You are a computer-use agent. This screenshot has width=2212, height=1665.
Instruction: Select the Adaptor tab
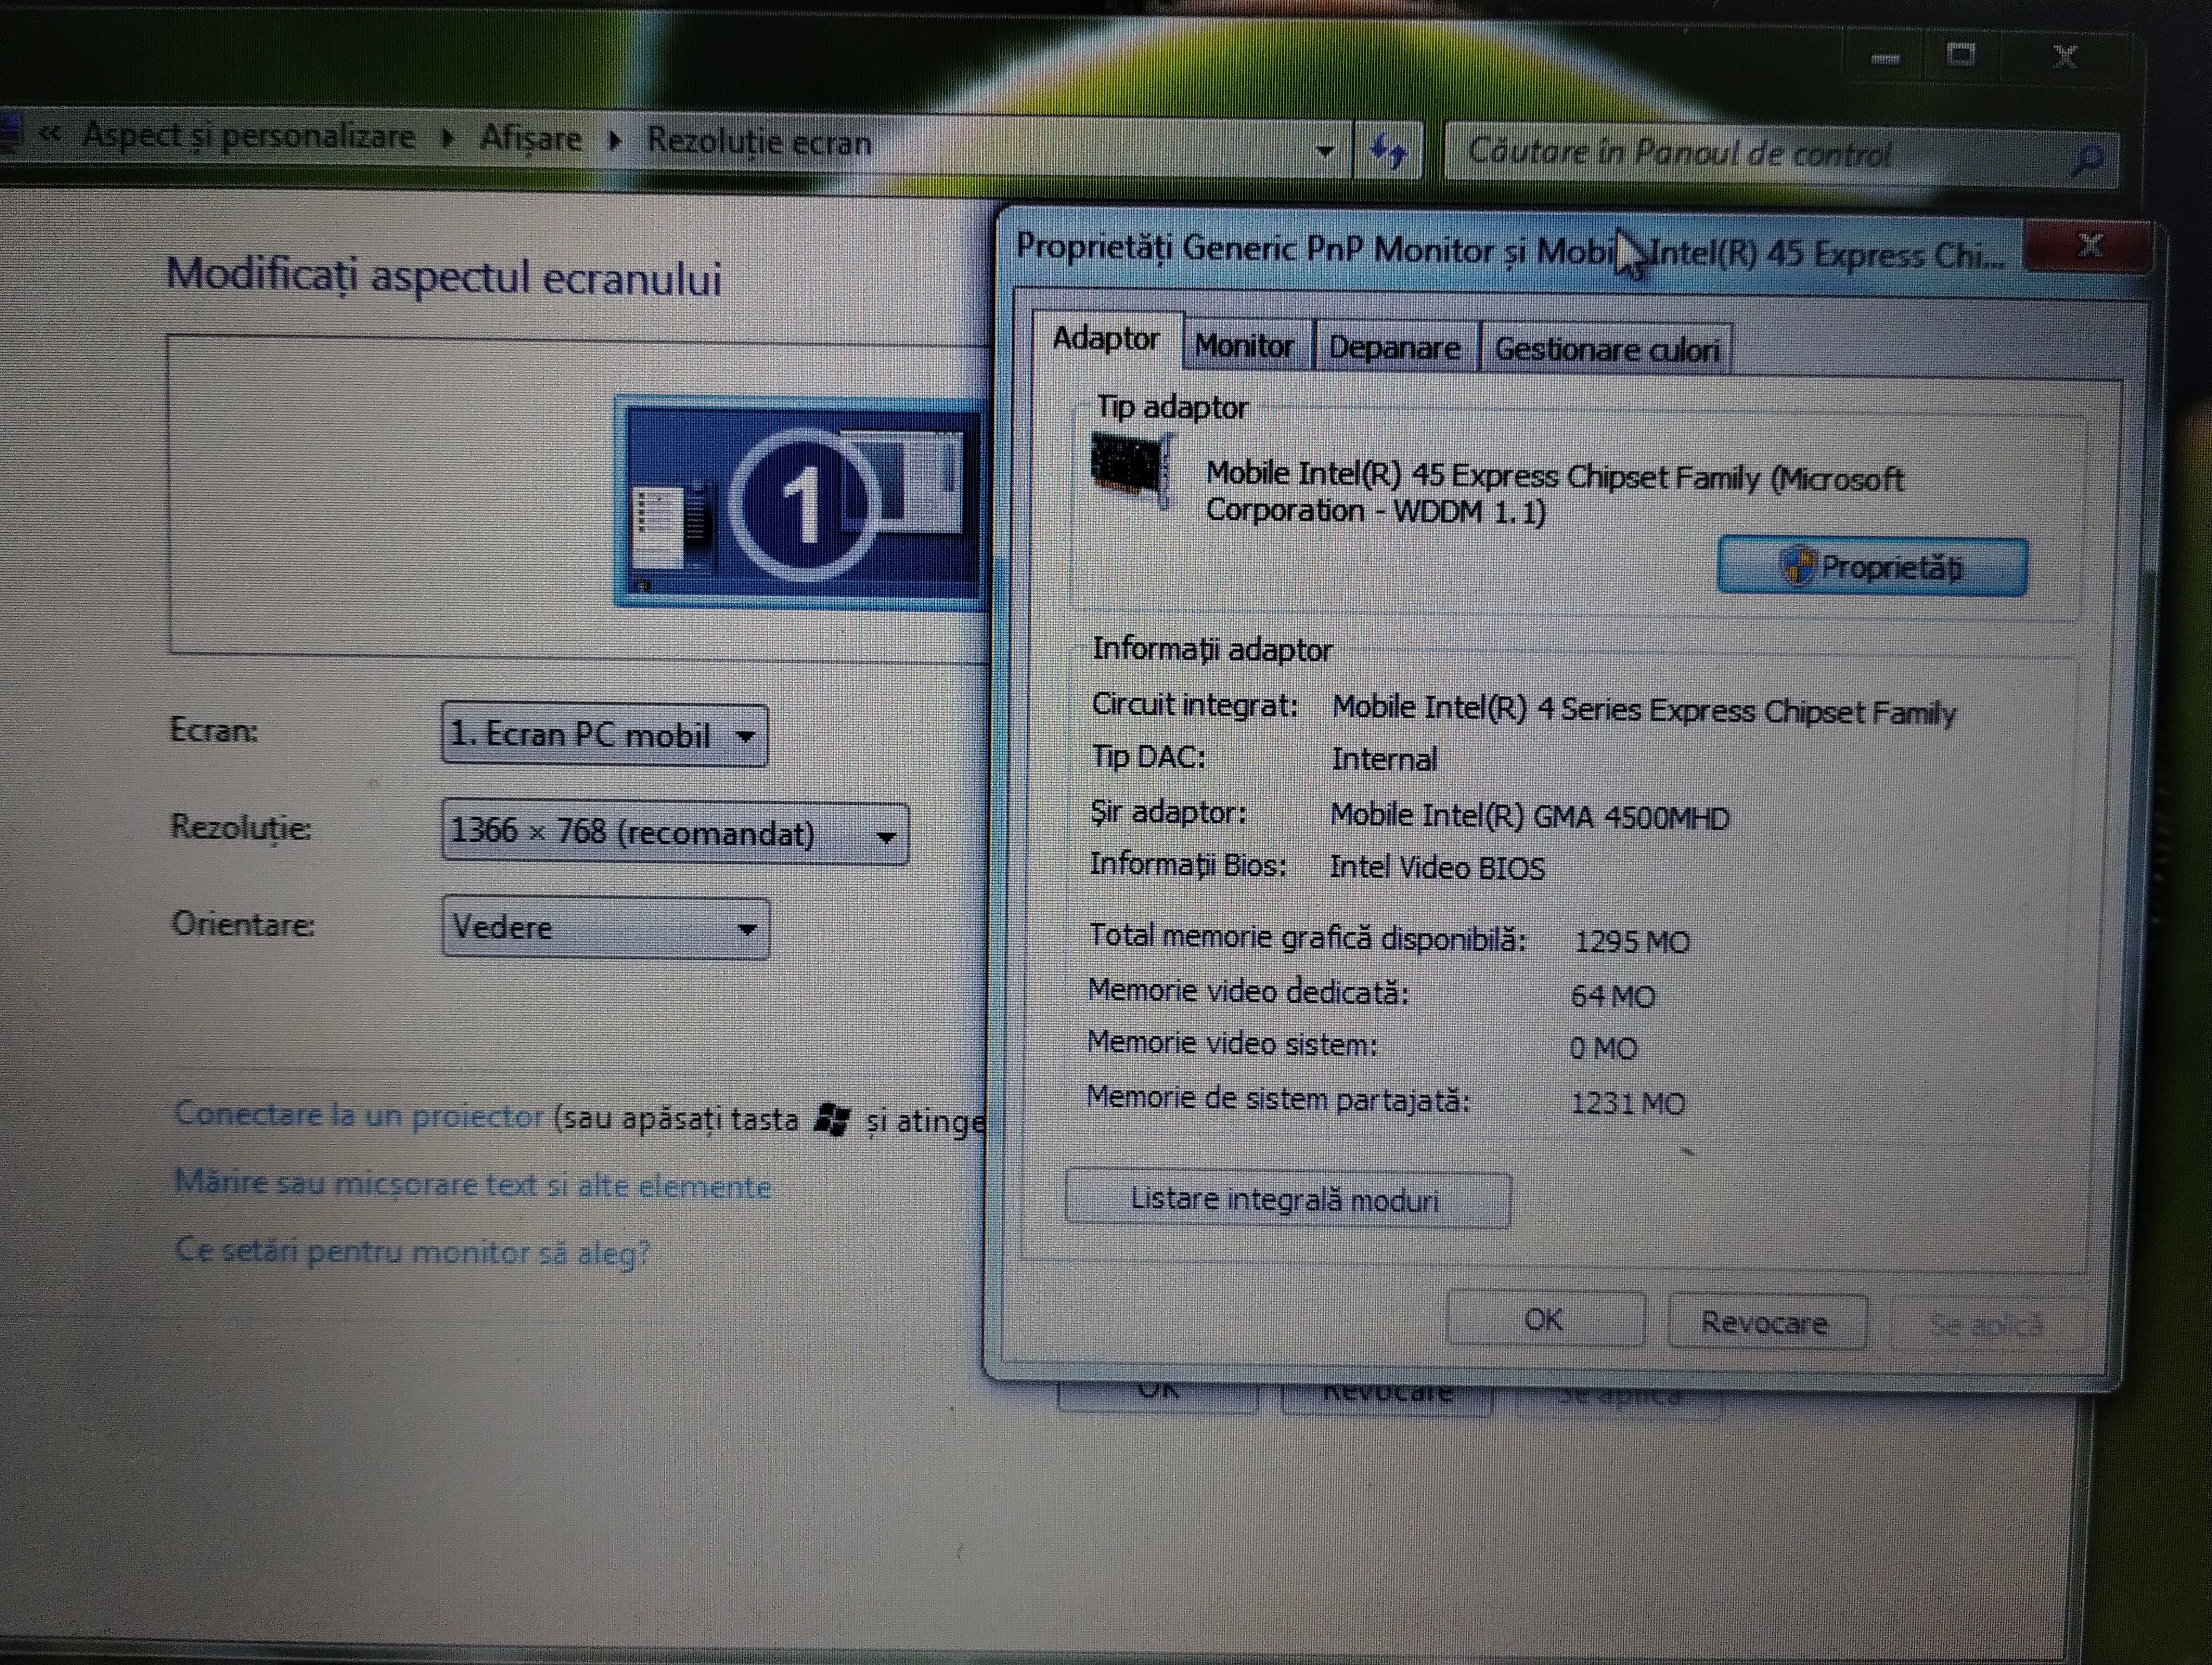tap(1106, 339)
